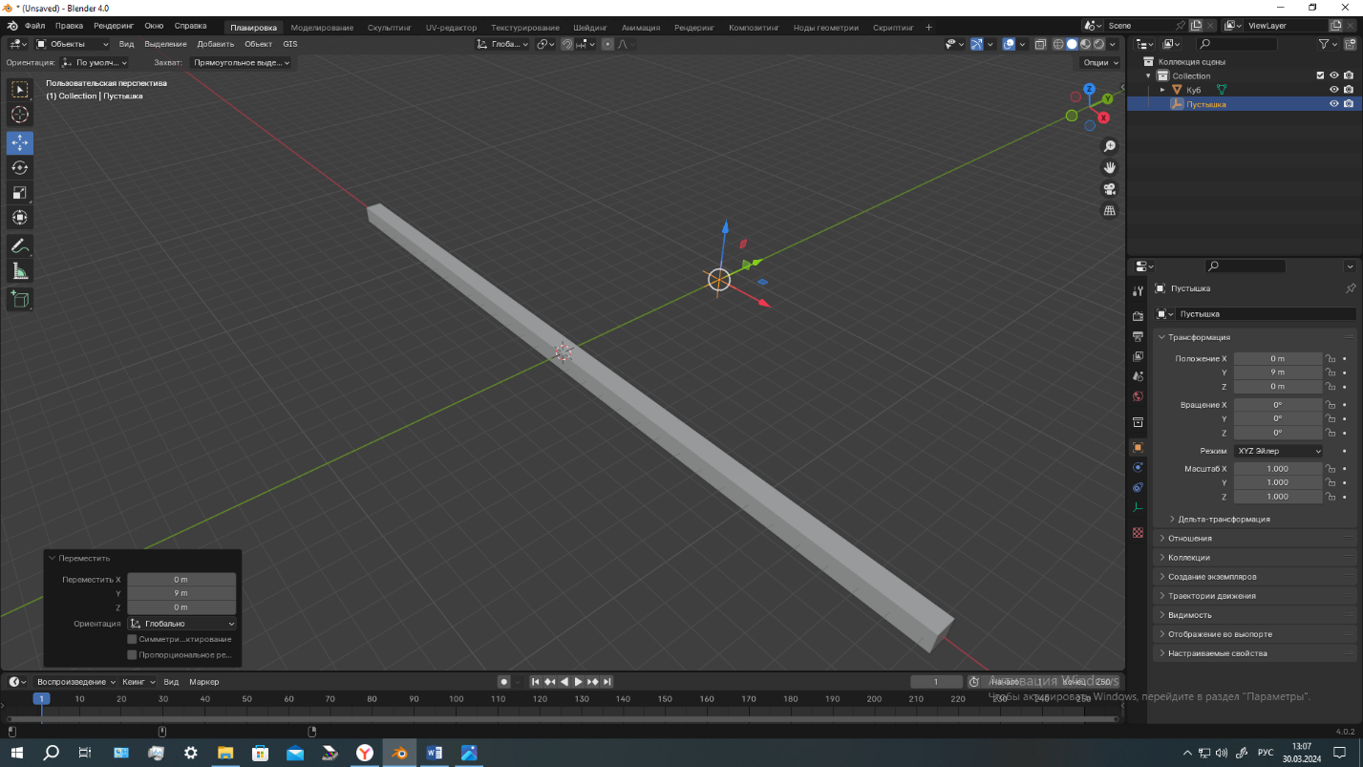Click the Add Cube tool icon
Viewport: 1363px width, 767px height.
coord(20,300)
